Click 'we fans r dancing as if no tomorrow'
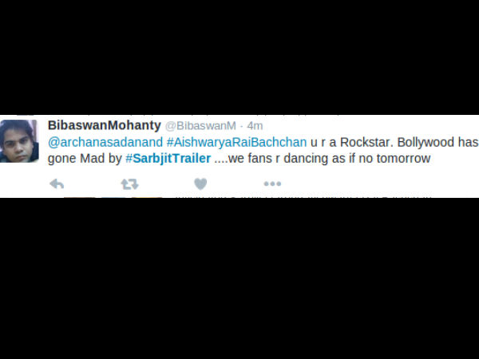The width and height of the screenshot is (479, 359). (x=330, y=159)
